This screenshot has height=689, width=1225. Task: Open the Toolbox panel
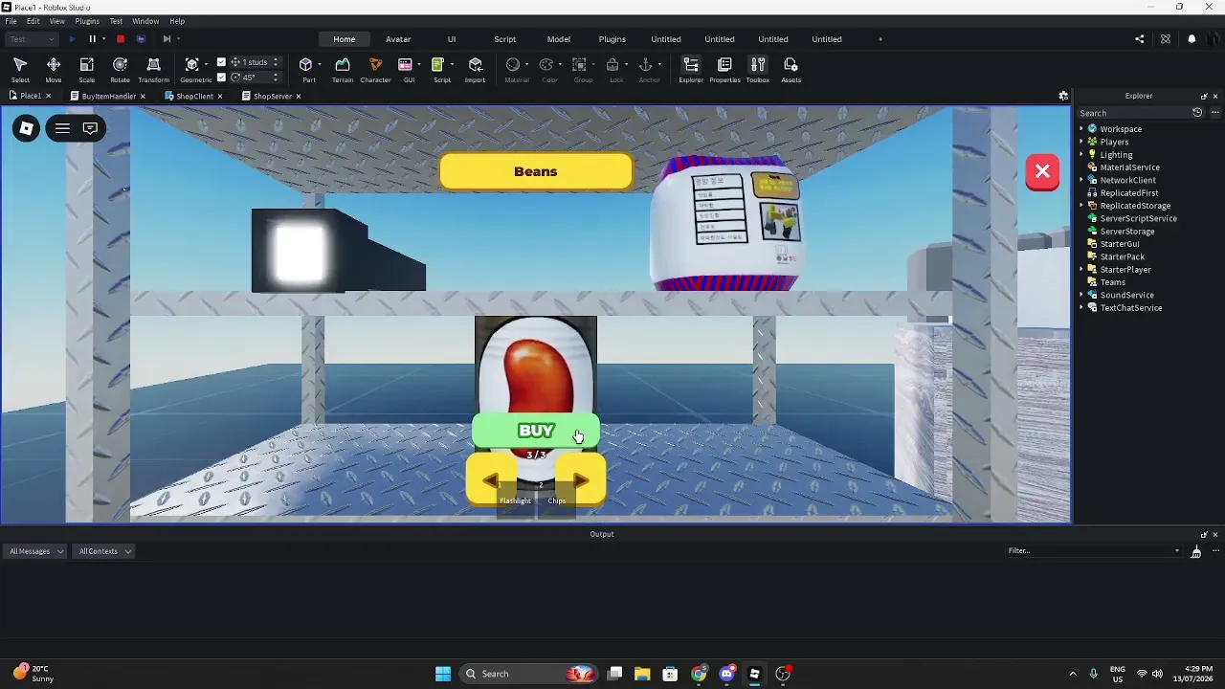click(758, 69)
